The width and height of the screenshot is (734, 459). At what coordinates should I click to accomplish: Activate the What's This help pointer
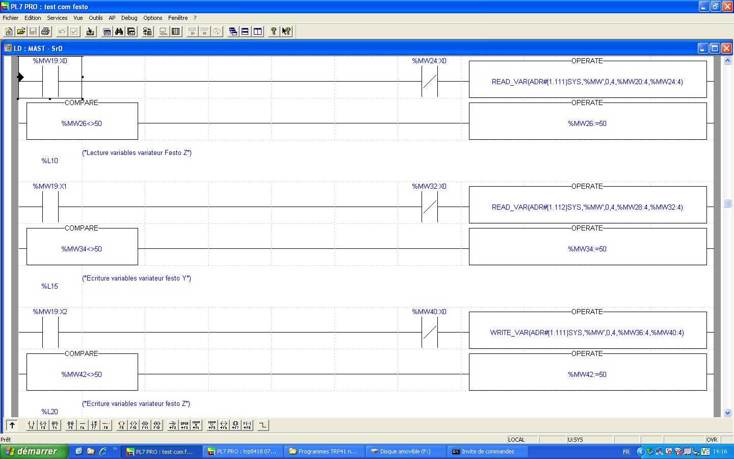[x=286, y=32]
